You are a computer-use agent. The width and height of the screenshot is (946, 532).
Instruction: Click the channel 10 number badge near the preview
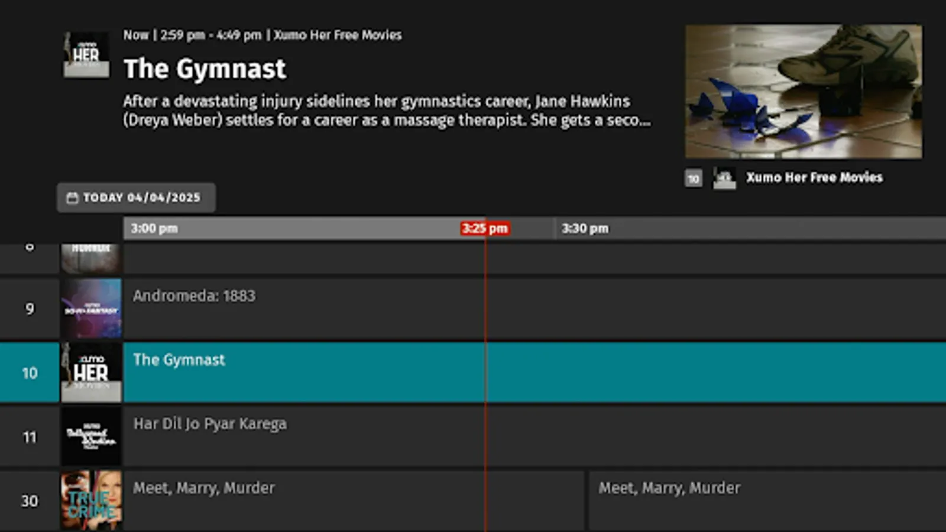pos(693,177)
